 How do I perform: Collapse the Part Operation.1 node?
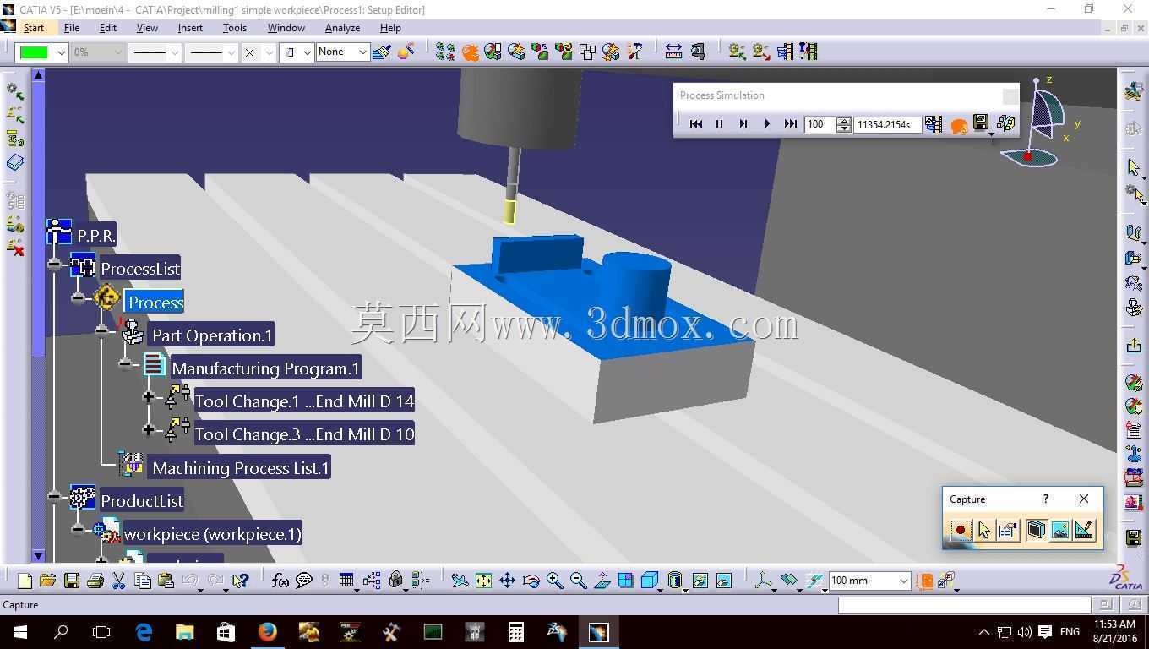click(x=102, y=330)
